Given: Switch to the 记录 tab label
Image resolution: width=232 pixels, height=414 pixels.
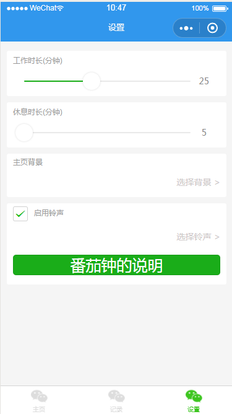Looking at the screenshot, I should click(116, 409).
